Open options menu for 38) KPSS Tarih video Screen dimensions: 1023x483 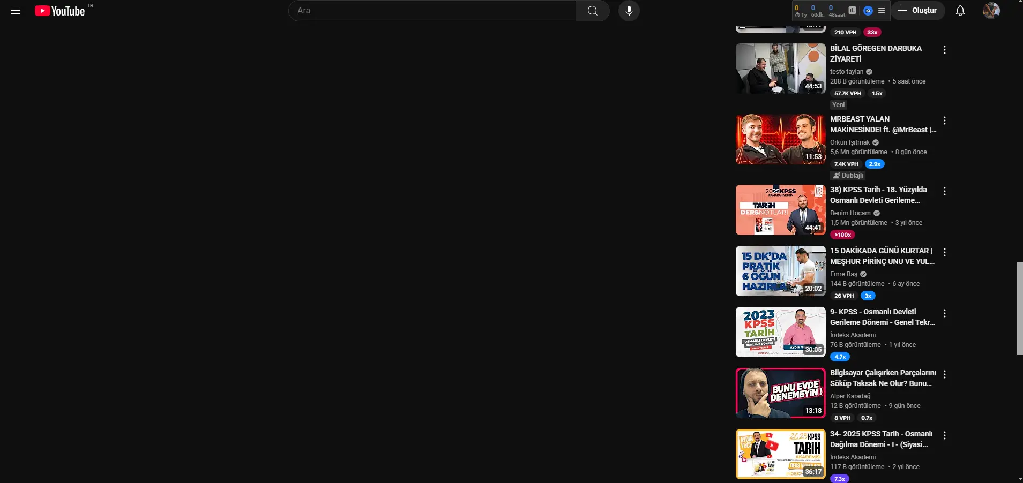click(x=945, y=191)
